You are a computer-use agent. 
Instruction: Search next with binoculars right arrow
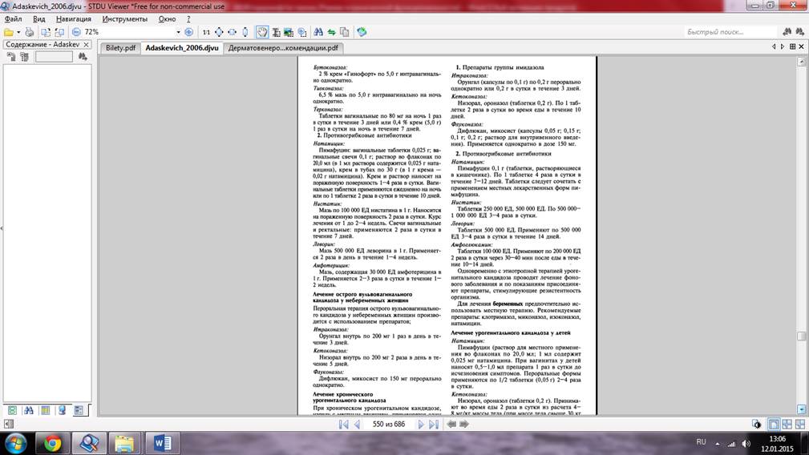point(799,32)
